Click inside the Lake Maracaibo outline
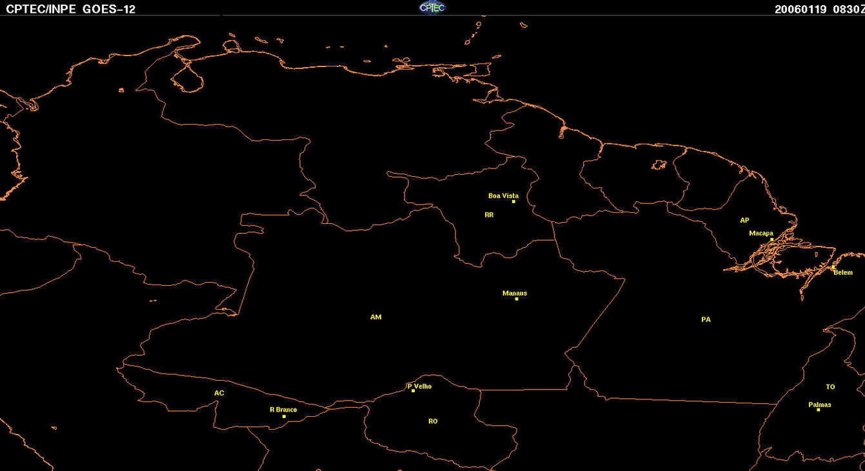 (x=188, y=79)
